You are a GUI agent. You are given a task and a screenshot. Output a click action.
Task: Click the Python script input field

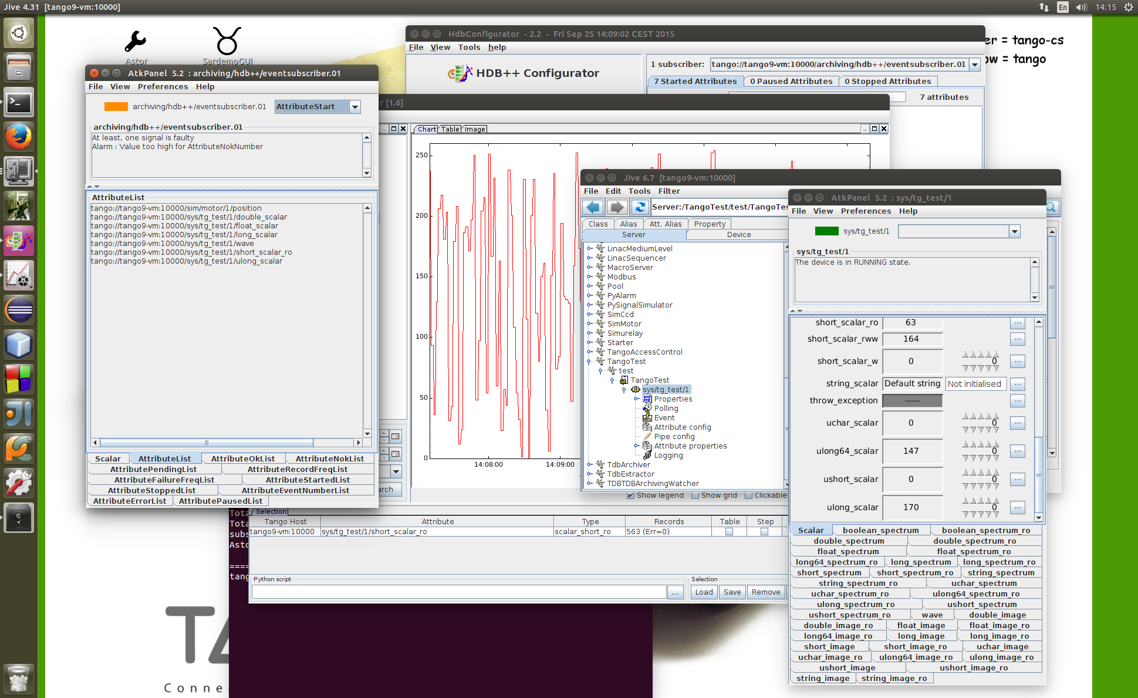click(x=459, y=592)
